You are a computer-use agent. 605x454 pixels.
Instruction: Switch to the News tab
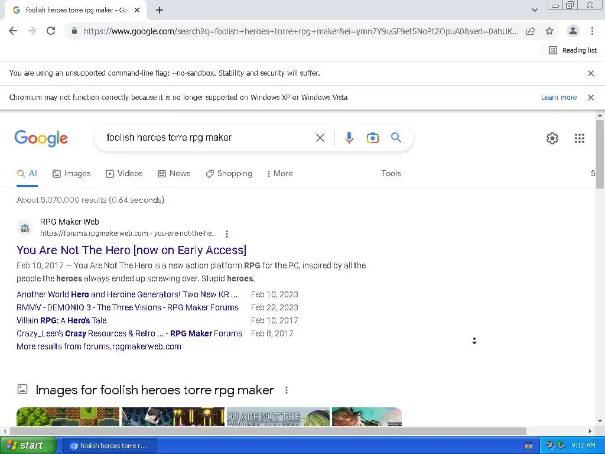pyautogui.click(x=174, y=174)
